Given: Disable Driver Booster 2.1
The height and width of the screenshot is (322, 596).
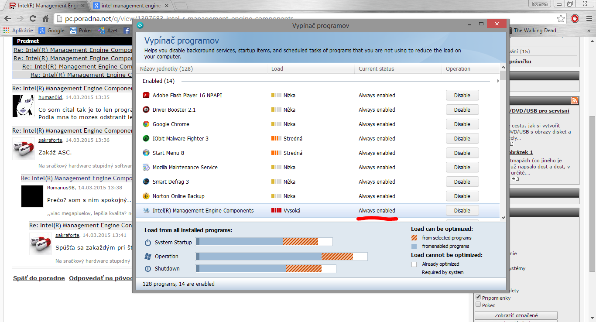Looking at the screenshot, I should point(462,110).
